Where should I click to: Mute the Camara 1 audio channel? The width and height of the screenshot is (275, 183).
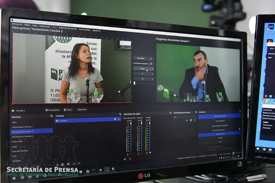coord(142,153)
